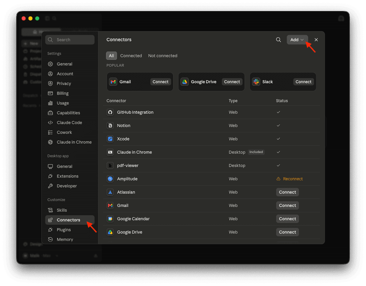Screen dimensions: 366x286
Task: Open the Memory settings icon
Action: coord(51,239)
